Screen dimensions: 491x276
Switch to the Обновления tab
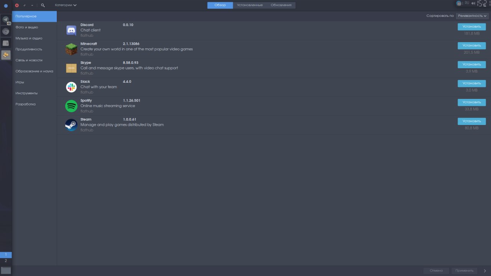pos(281,5)
